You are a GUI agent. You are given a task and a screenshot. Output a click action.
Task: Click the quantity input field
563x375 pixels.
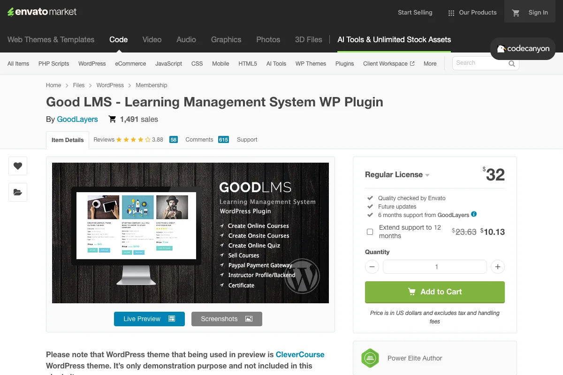[435, 267]
